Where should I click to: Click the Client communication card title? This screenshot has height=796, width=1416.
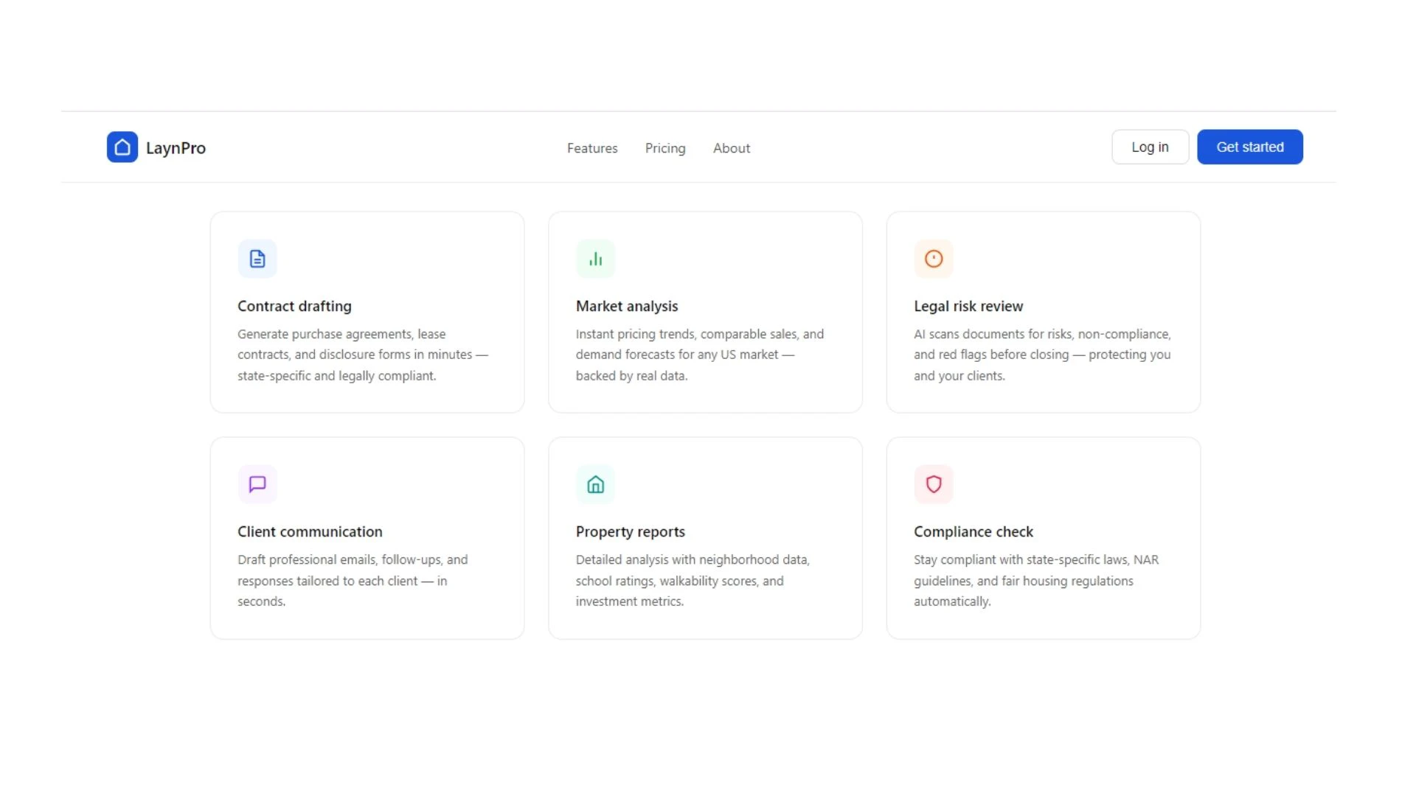310,531
